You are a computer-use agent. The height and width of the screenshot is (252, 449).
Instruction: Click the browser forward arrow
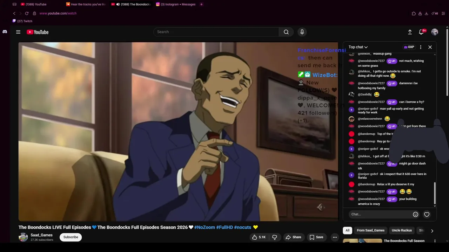tap(20, 13)
